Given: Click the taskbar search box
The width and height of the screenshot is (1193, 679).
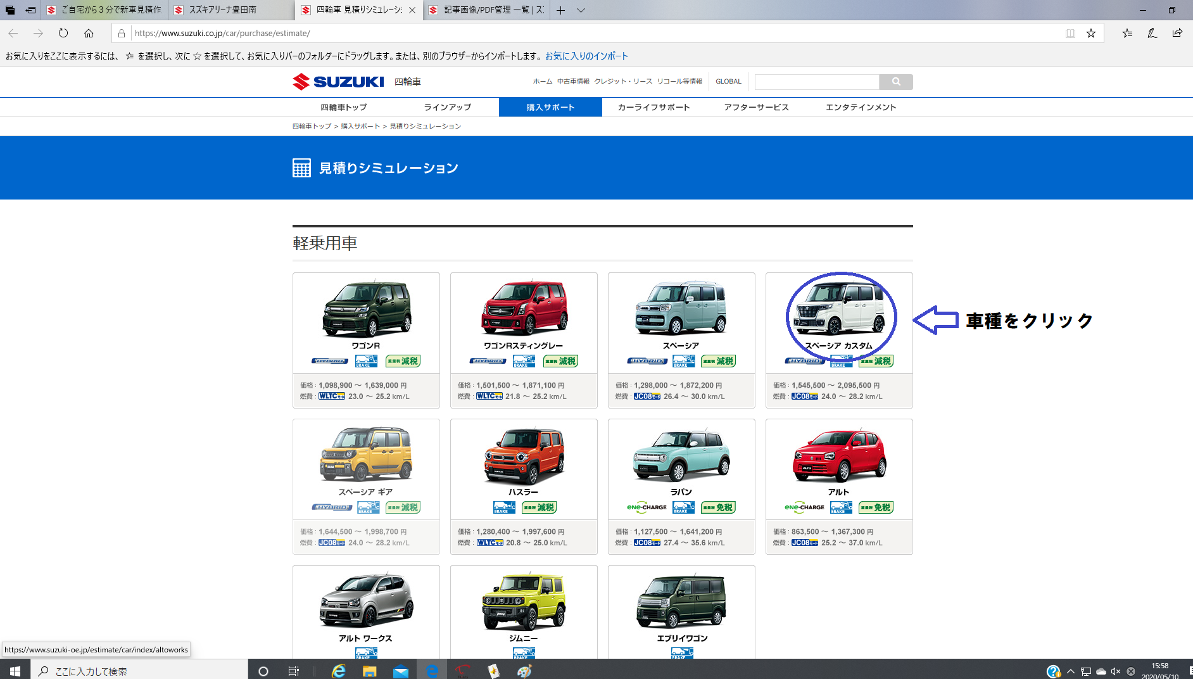Looking at the screenshot, I should coord(139,671).
